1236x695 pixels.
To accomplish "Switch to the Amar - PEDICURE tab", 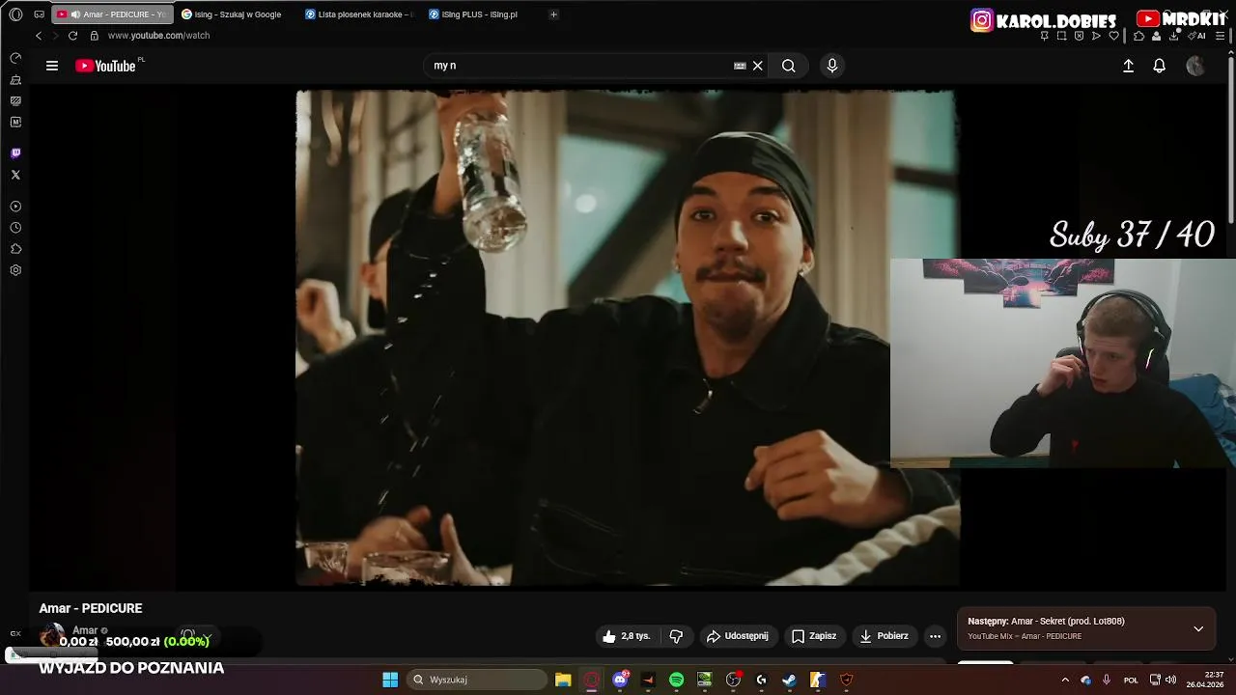I will tap(113, 14).
